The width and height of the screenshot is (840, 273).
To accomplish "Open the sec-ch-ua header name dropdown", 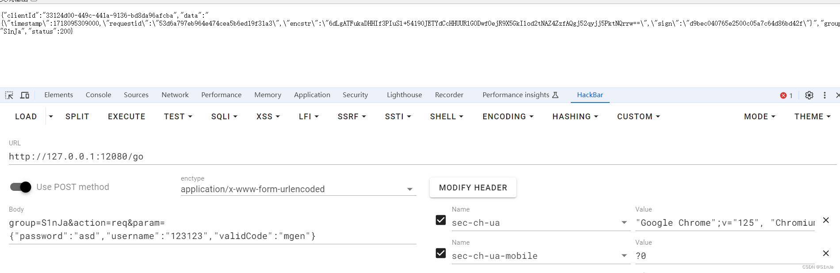I will tap(624, 223).
